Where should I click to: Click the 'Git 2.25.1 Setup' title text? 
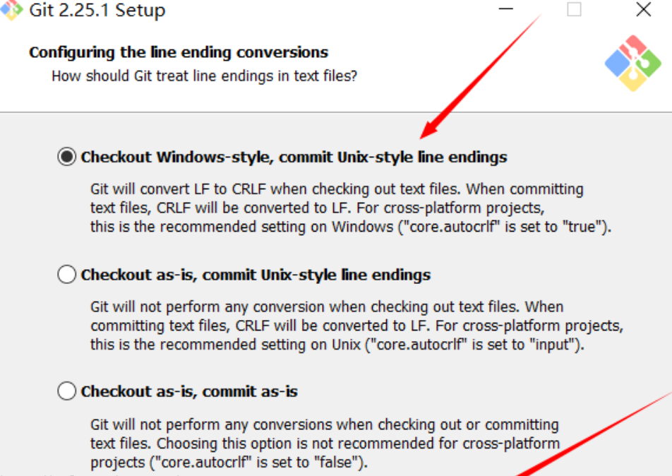coord(97,11)
